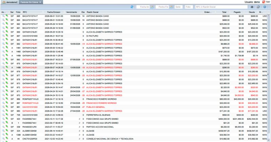
Task: Click 'PARTIDO ACCION NACIONAL' customer name
Action: pos(100,127)
